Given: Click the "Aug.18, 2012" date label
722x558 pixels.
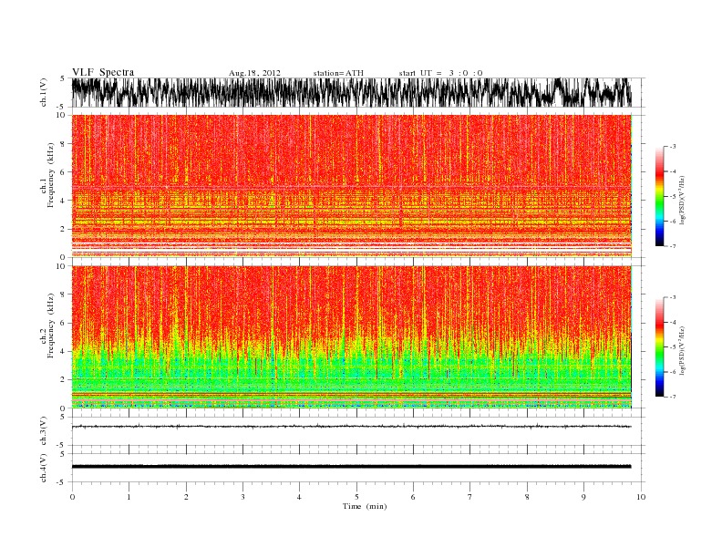Looking at the screenshot, I should (x=254, y=73).
